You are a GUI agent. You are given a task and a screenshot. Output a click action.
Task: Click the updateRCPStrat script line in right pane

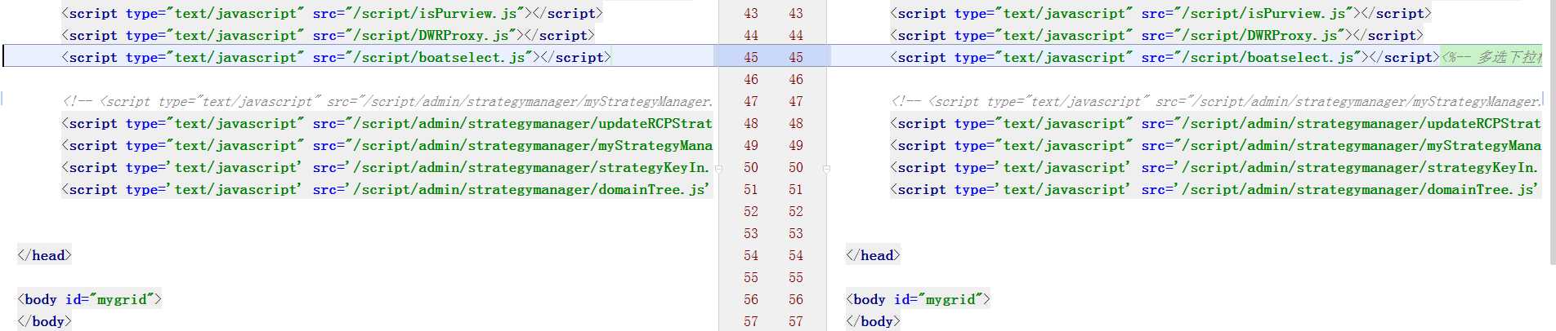(x=1216, y=123)
